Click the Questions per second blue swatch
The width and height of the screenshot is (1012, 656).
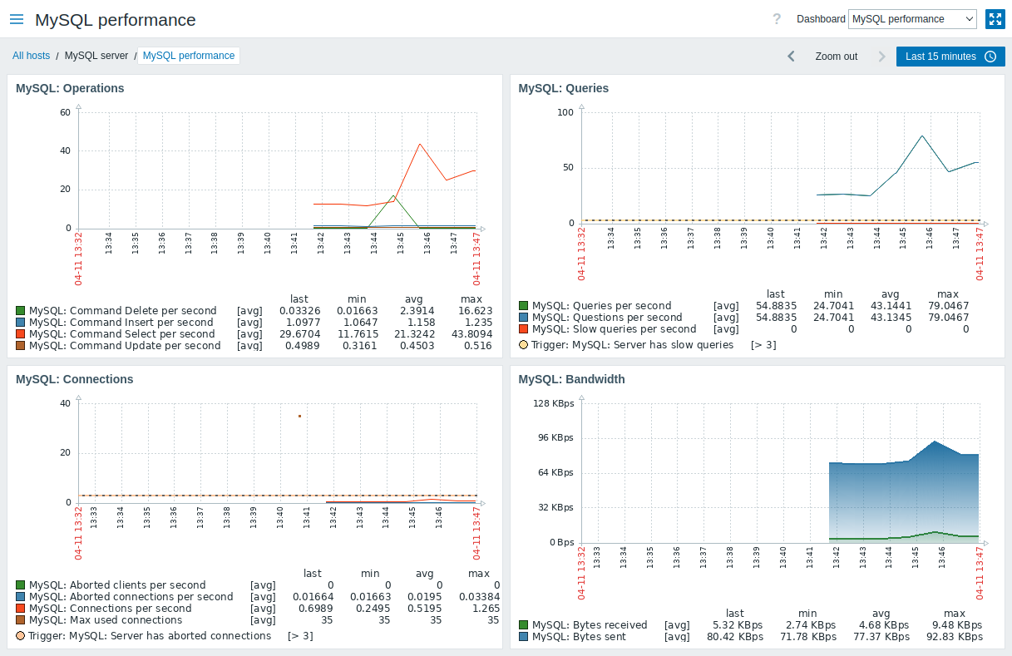[x=524, y=318]
